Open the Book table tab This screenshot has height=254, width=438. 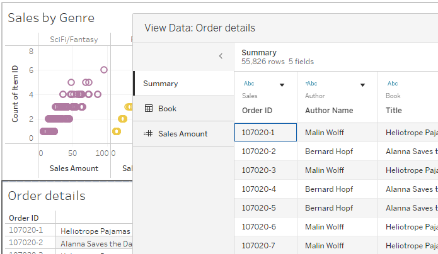pyautogui.click(x=167, y=109)
